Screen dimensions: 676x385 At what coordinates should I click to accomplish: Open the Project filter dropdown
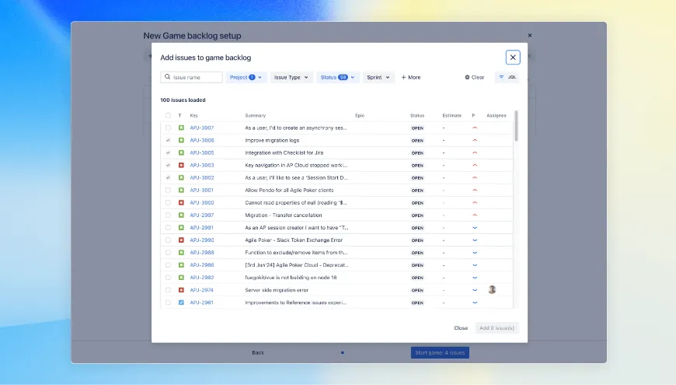point(246,78)
